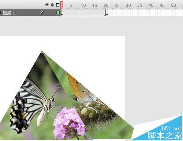The width and height of the screenshot is (183, 141).
Task: Click the eye show/hide all layers icon
Action: (47, 5)
